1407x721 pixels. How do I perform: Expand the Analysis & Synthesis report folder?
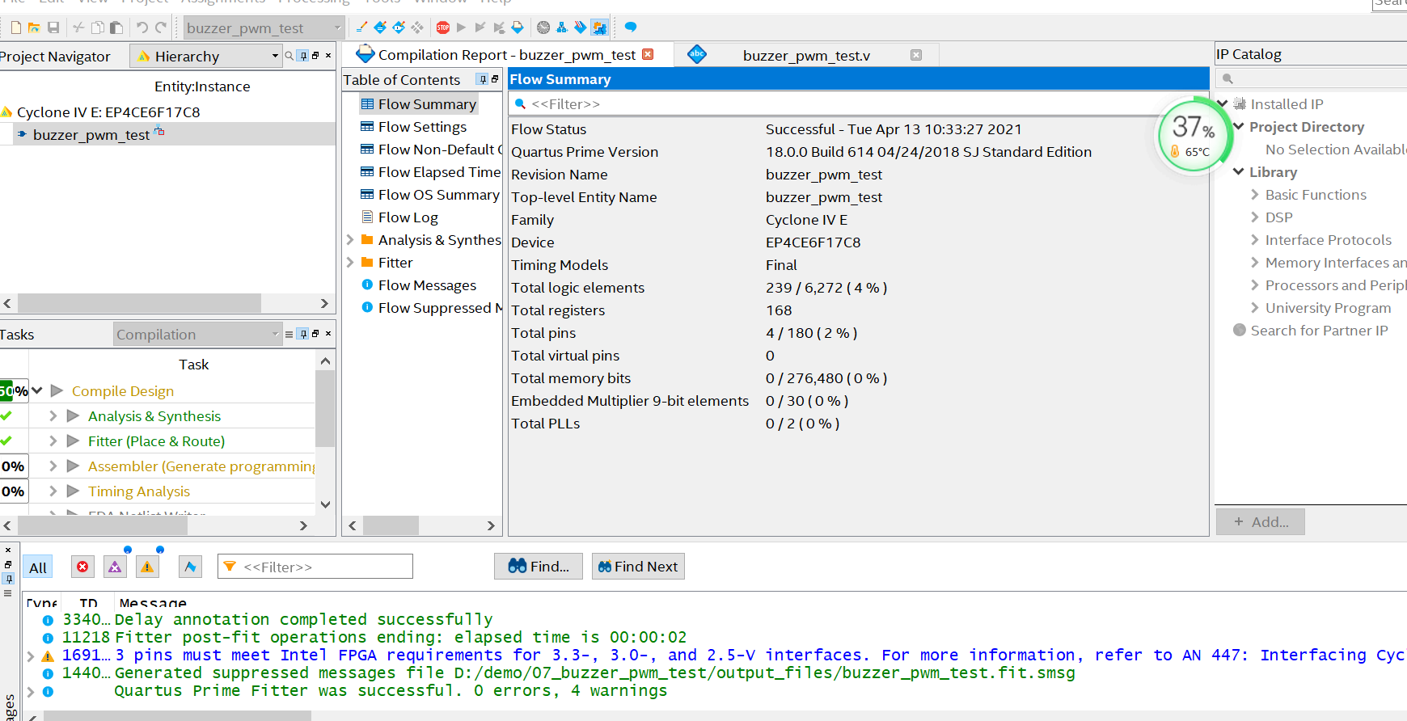tap(350, 240)
